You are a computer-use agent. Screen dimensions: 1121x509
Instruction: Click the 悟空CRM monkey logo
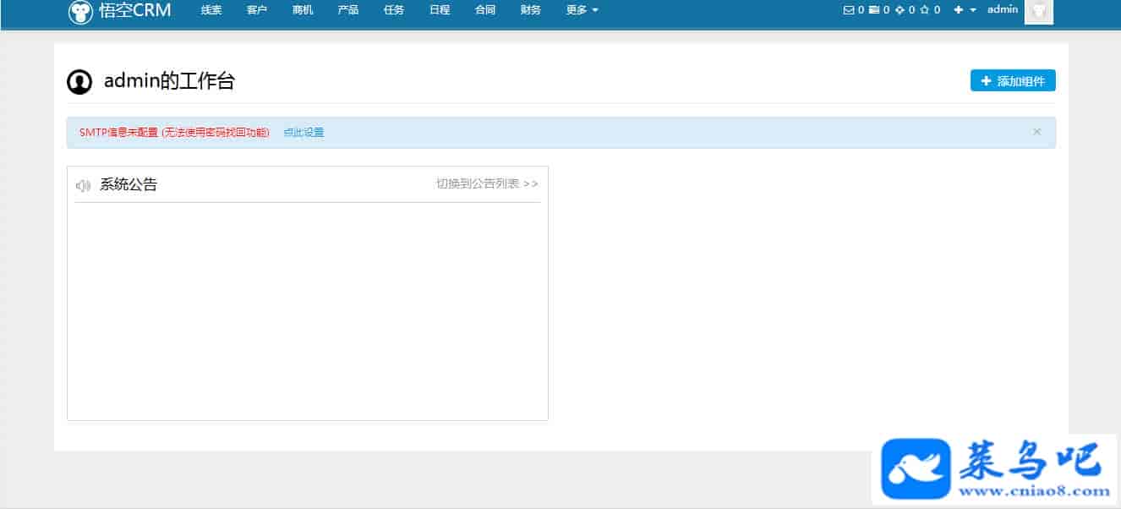[81, 11]
